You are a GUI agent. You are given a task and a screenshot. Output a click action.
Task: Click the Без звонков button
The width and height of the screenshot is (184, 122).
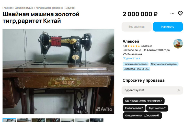coord(136,27)
